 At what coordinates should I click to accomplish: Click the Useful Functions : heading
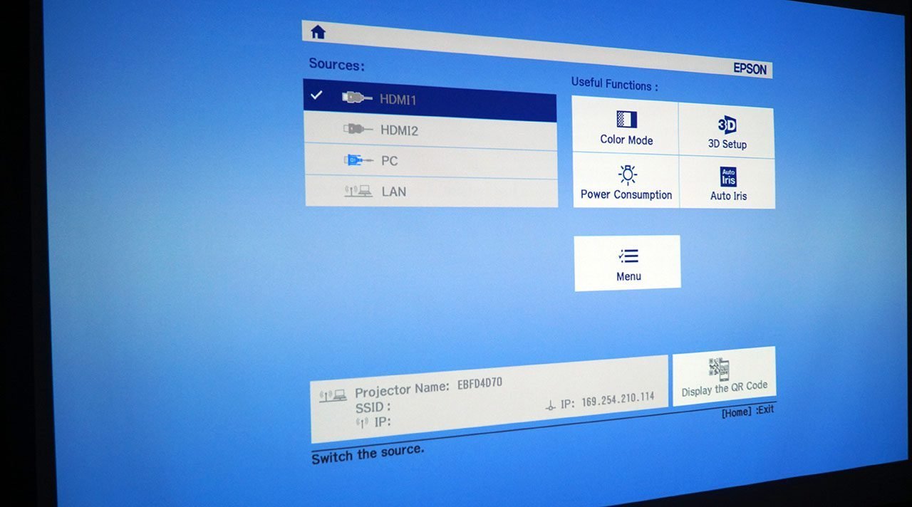614,84
